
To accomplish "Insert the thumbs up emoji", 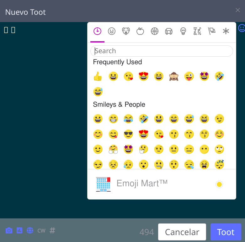I will (98, 76).
